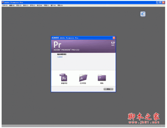Click the Premiere Pro title bar app icon
Viewport: 167px width, 128px height.
click(x=3, y=2)
